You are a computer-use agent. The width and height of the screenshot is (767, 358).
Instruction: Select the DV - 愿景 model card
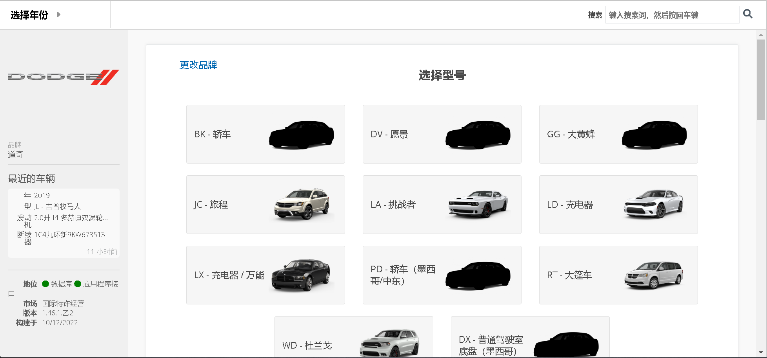click(x=442, y=134)
